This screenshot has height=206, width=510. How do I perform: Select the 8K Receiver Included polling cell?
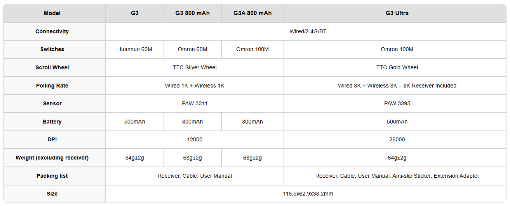[397, 86]
